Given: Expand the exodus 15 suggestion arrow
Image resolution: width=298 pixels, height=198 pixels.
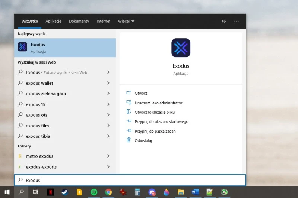Looking at the screenshot, I should [x=108, y=104].
